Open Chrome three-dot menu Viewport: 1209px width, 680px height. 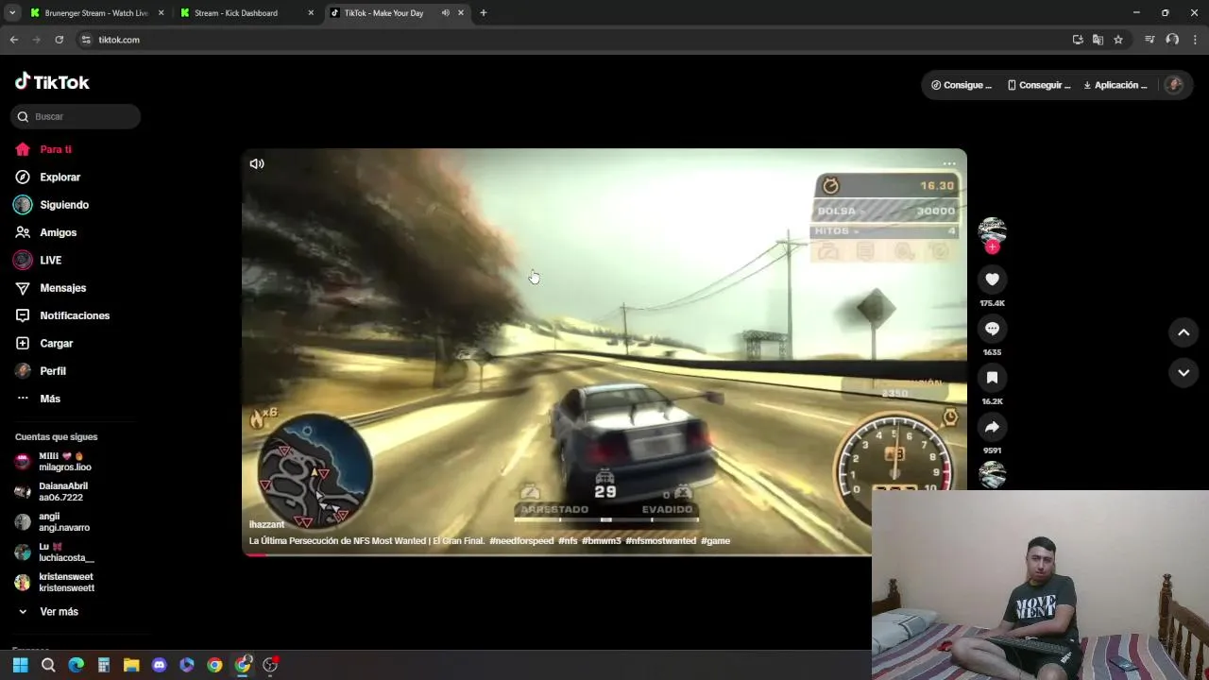click(1195, 40)
